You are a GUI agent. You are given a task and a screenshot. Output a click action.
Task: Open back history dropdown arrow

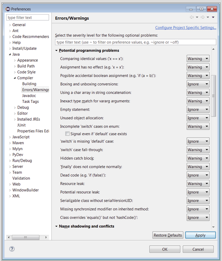197,17
